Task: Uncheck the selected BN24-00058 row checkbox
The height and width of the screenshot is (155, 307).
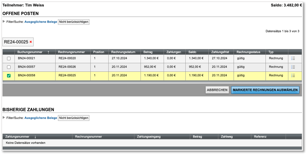Action: (9, 76)
